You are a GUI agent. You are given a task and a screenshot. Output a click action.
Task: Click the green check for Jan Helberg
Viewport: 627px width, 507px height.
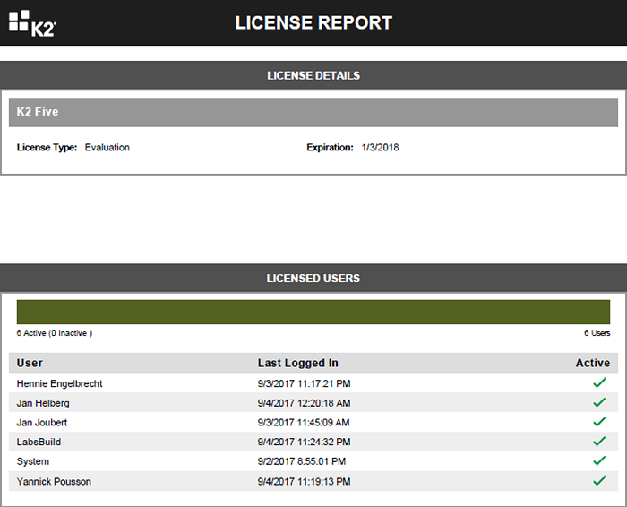click(x=599, y=402)
